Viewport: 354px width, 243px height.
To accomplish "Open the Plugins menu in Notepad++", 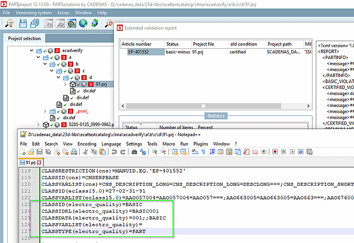I will [201, 144].
